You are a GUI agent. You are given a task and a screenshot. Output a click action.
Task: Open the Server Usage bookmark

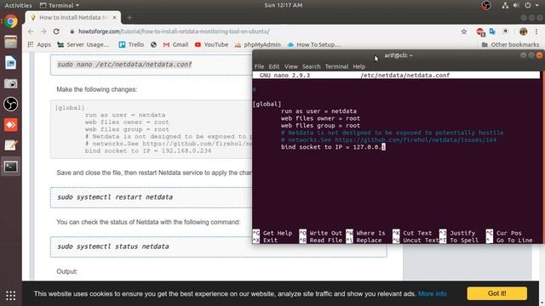pyautogui.click(x=83, y=45)
